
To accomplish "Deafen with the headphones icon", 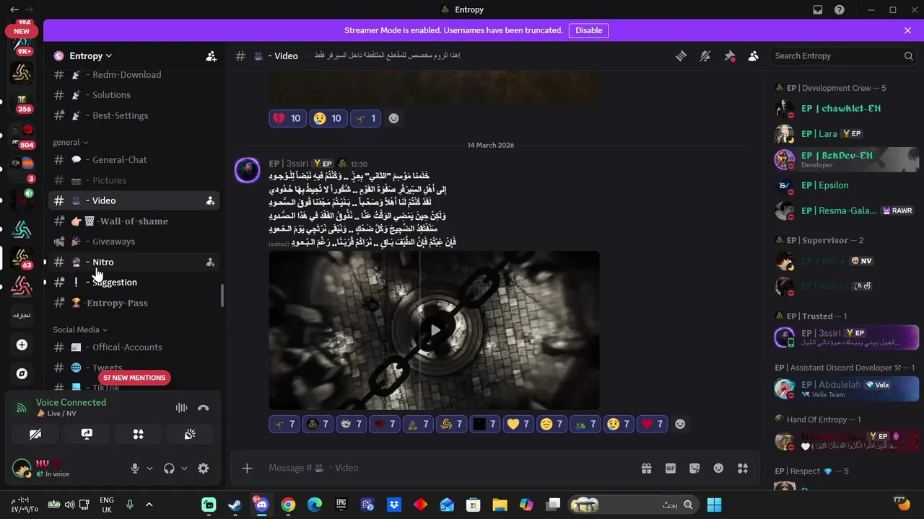I will click(x=169, y=468).
